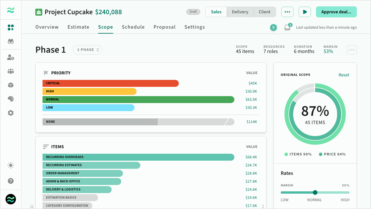Open the inbox notifications icon
371x209 pixels.
click(287, 27)
